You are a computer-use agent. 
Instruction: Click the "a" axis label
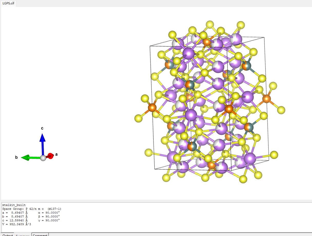(56, 154)
